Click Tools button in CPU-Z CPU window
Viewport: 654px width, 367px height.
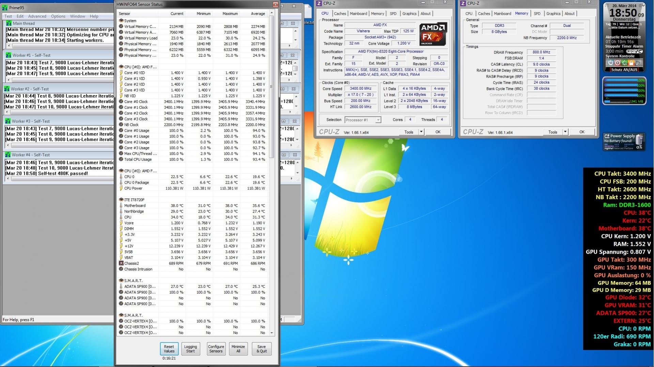pos(409,132)
